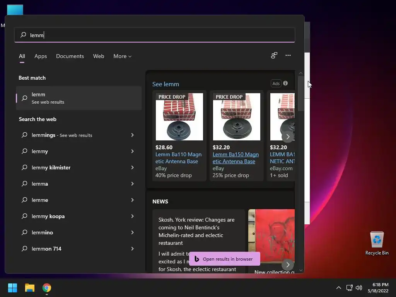Click the preview pane scrollbar thumb
The height and width of the screenshot is (297, 396).
click(300, 94)
